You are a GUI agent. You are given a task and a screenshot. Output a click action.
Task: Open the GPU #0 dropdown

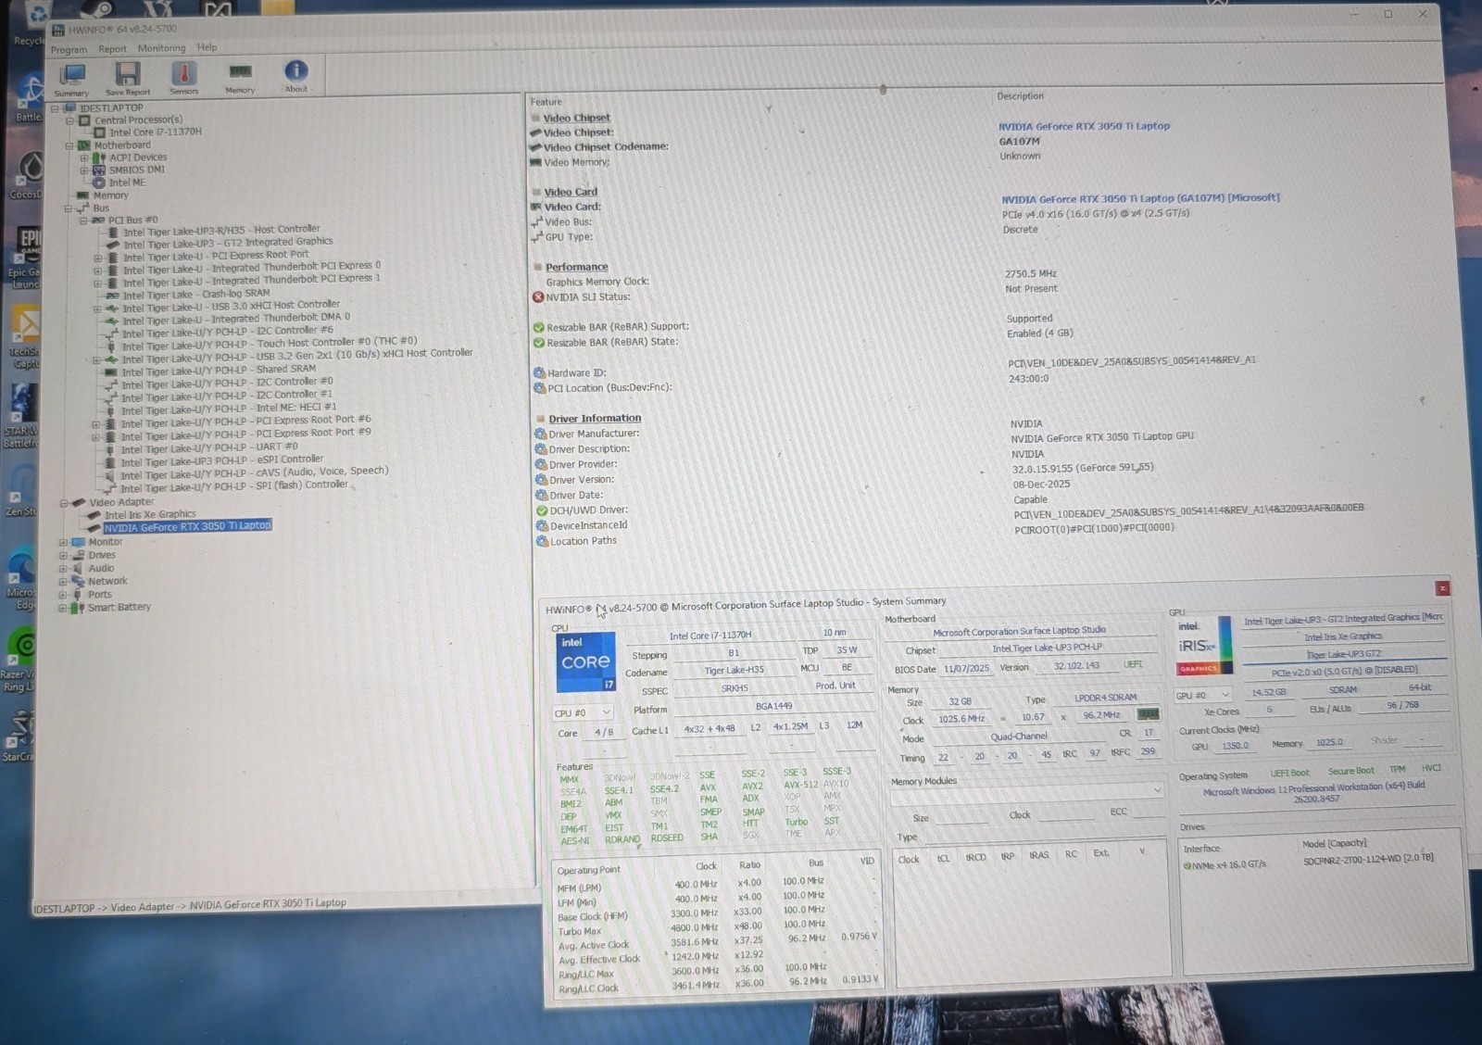pyautogui.click(x=1203, y=695)
